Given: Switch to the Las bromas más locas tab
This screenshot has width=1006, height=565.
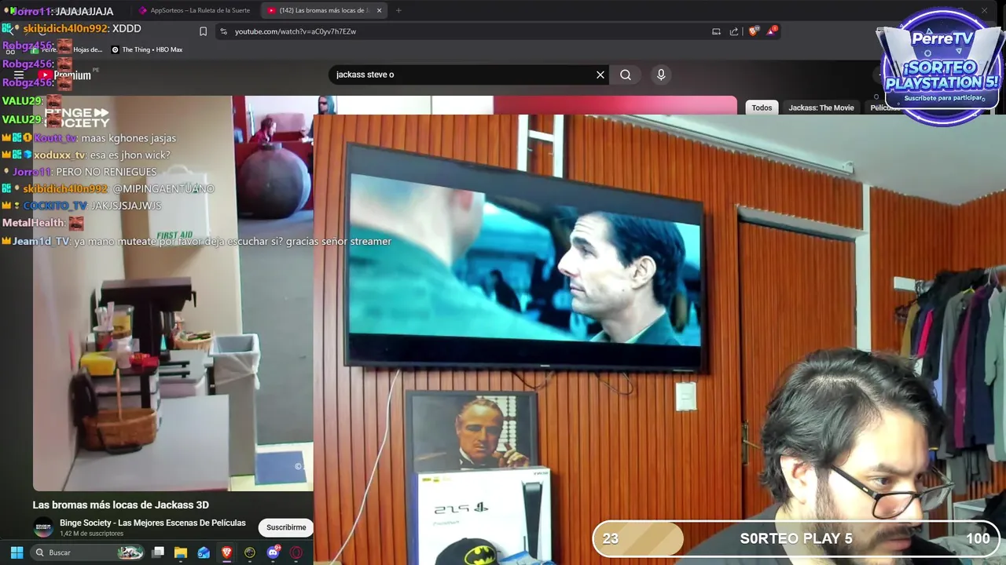Looking at the screenshot, I should 324,10.
